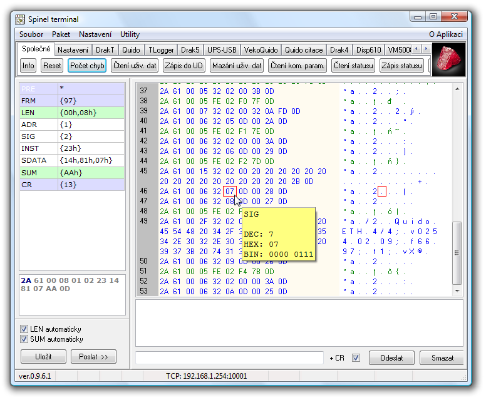Select the CR row value {13}
The width and height of the screenshot is (486, 400).
91,185
